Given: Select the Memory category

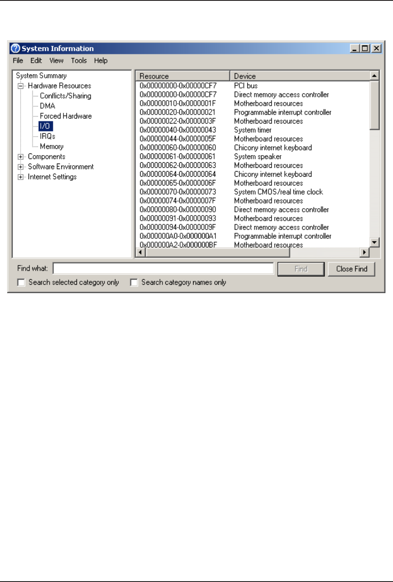Looking at the screenshot, I should [52, 146].
